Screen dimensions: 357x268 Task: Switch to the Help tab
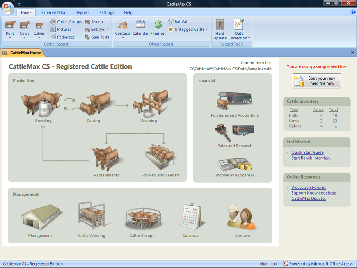tap(128, 13)
